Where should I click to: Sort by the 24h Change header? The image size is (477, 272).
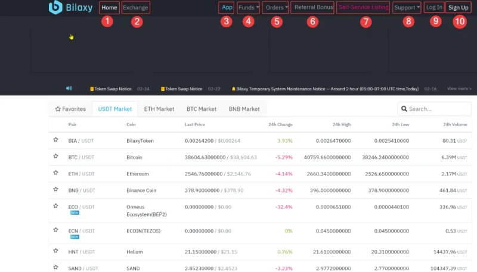click(x=280, y=124)
